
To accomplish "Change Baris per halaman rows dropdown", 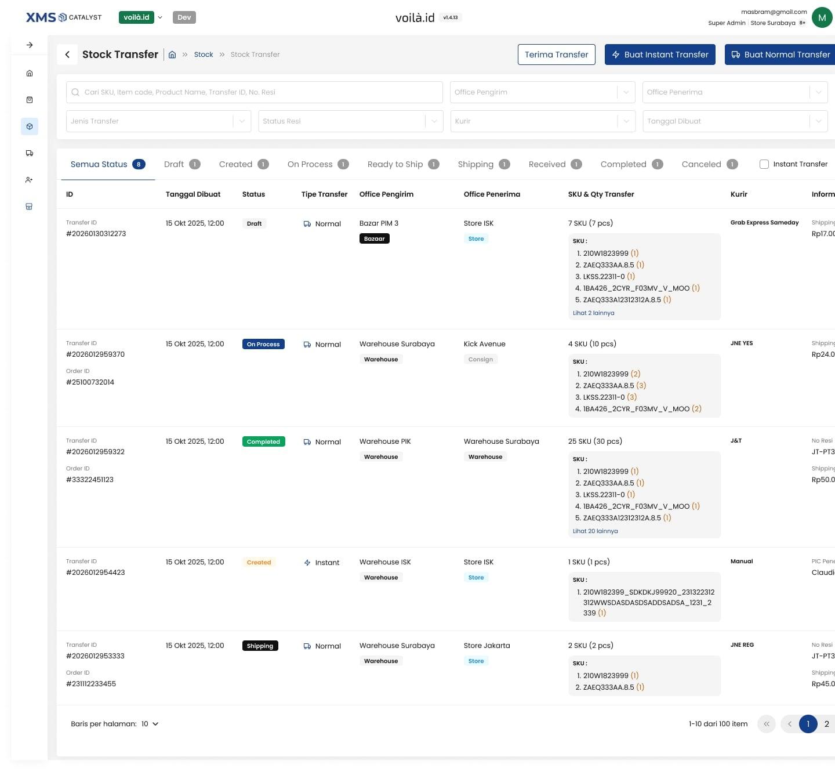I will (150, 724).
